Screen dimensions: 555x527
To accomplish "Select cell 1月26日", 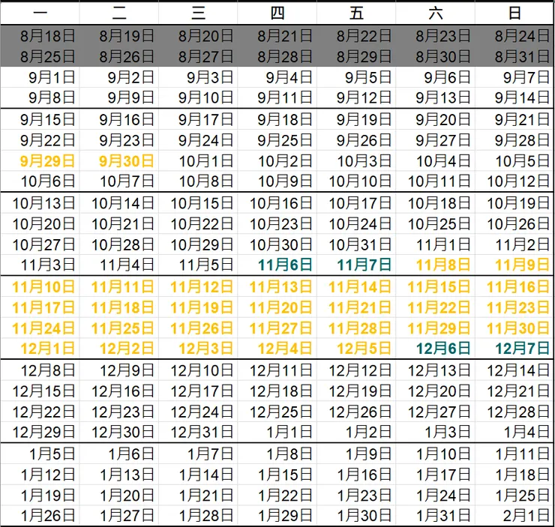I will (40, 516).
